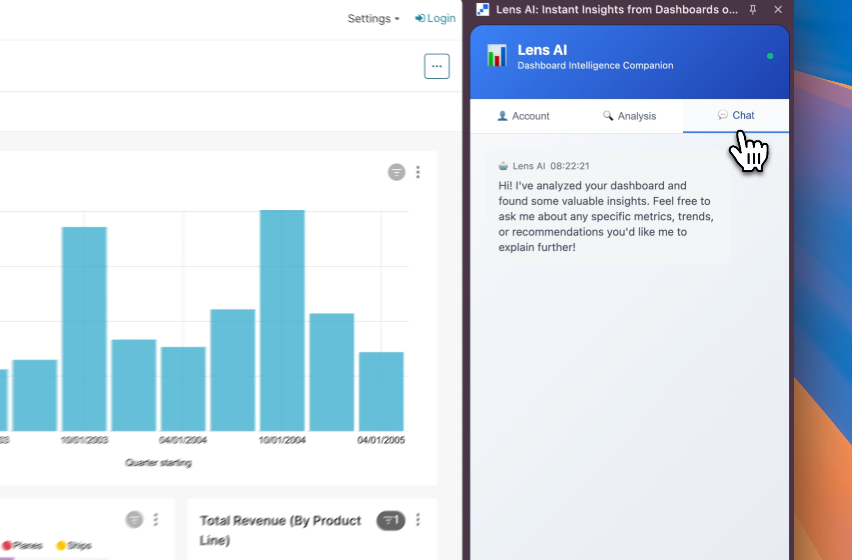Open the Settings dropdown menu
852x560 pixels.
(x=373, y=19)
